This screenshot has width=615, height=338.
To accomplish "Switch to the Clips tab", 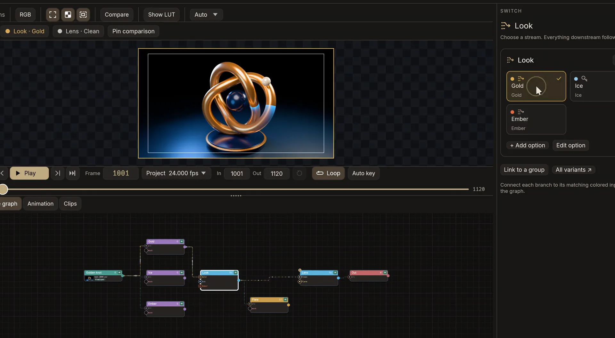I will point(70,204).
